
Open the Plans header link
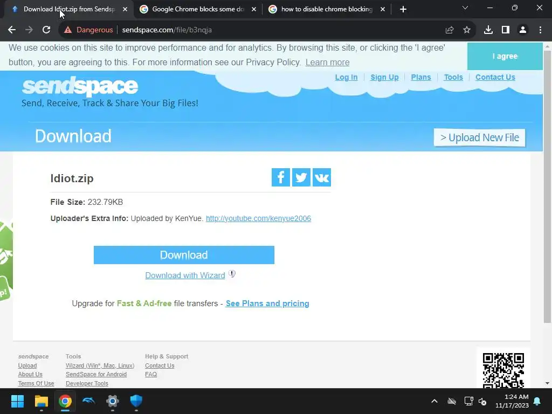click(420, 77)
